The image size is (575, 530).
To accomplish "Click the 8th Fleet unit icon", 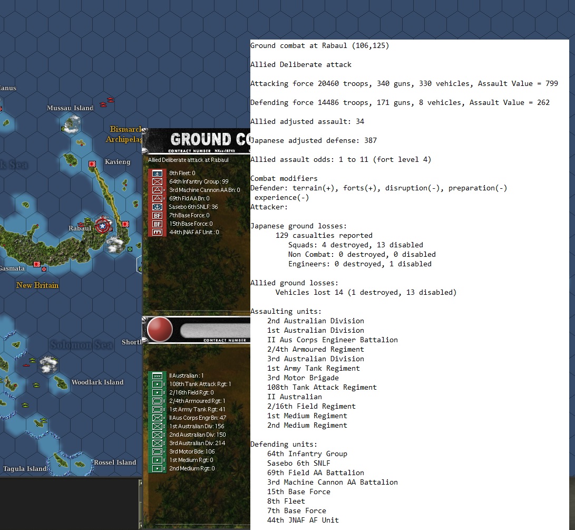I will click(157, 174).
